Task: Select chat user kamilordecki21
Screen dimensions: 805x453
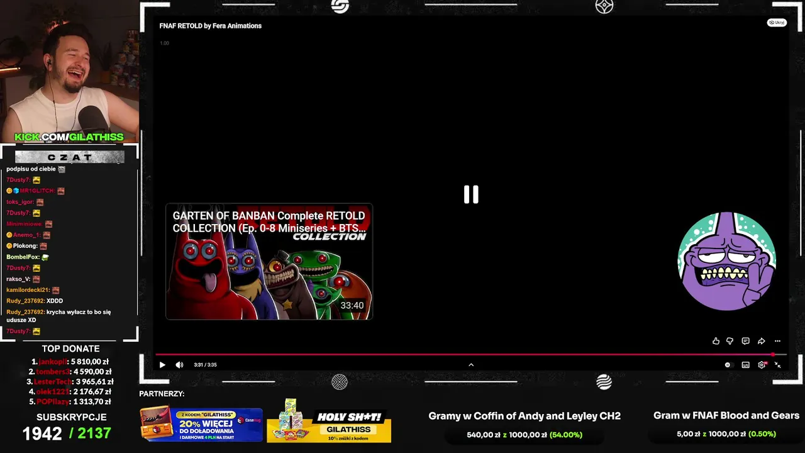Action: point(28,290)
